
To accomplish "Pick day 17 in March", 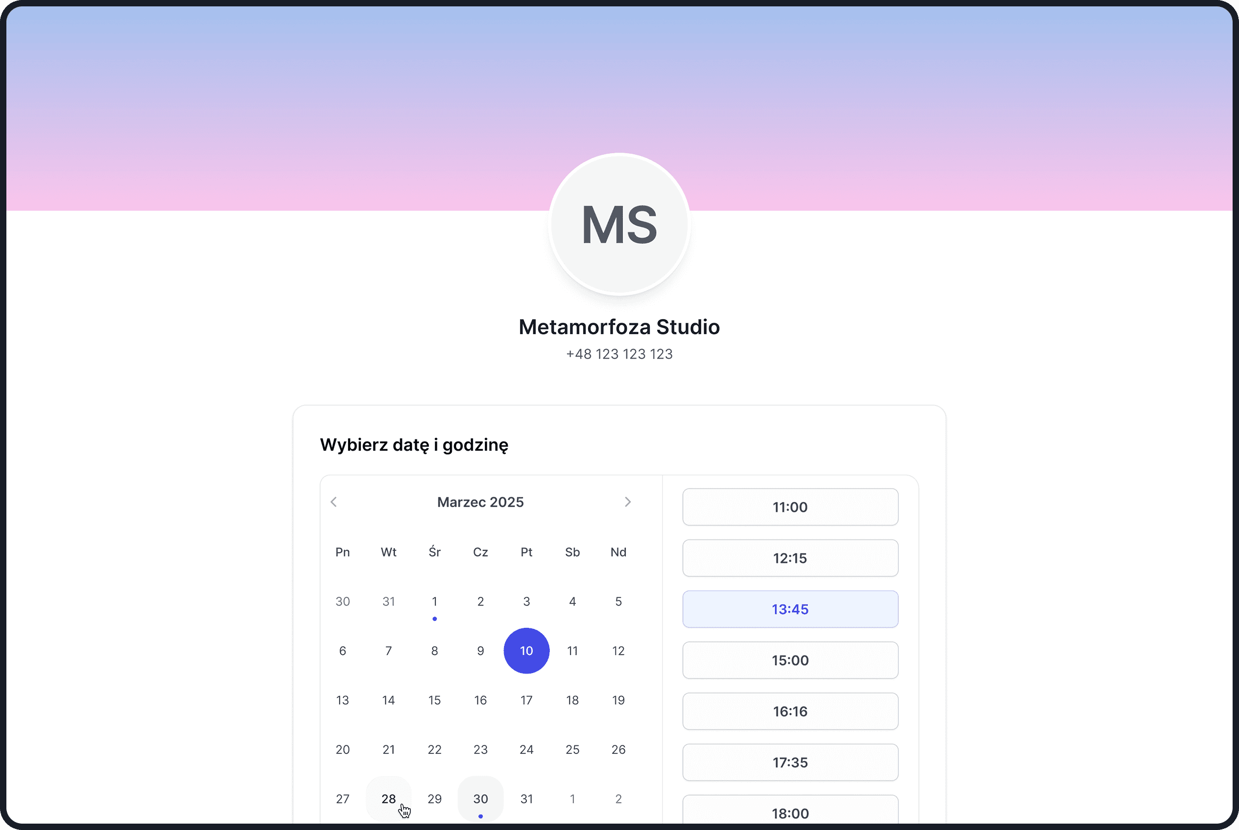I will pyautogui.click(x=526, y=700).
